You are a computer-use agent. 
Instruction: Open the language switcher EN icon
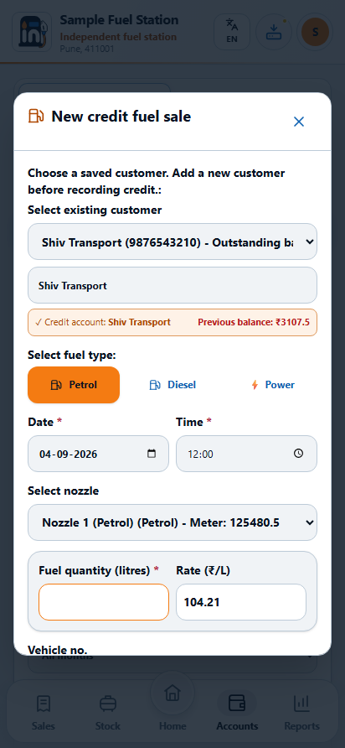pos(232,32)
